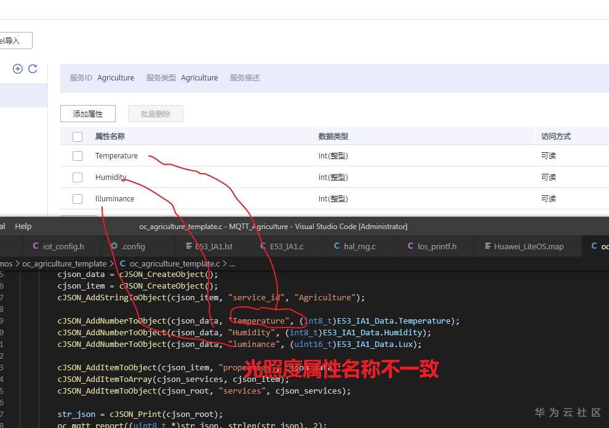Click the Humidity row 可读 access value
609x428 pixels.
click(549, 177)
